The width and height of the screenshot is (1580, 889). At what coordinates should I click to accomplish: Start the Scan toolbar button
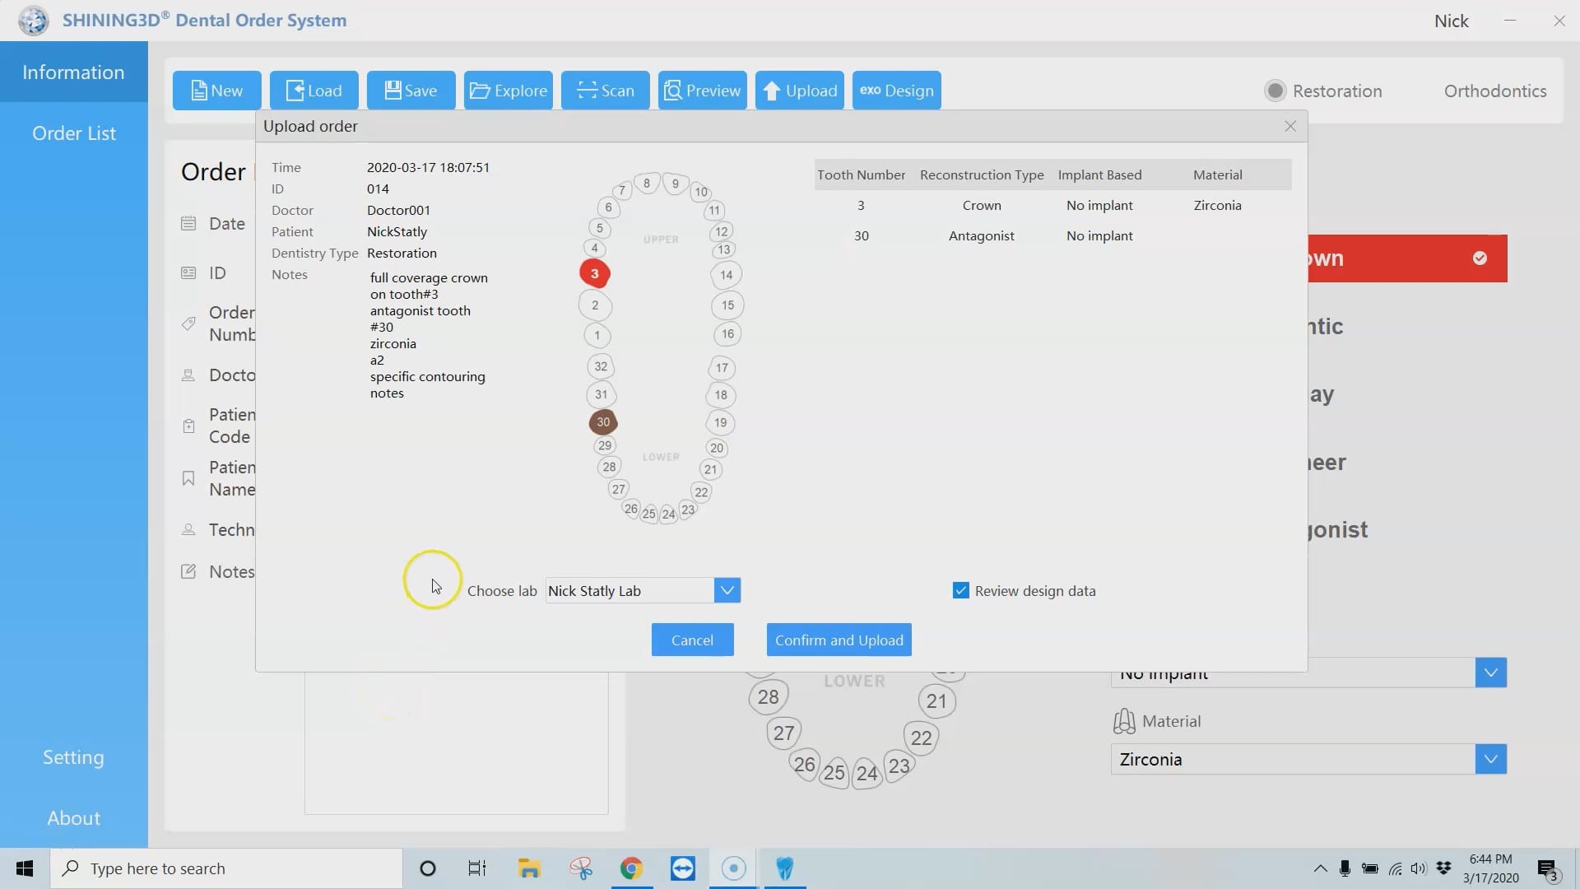[x=605, y=91]
